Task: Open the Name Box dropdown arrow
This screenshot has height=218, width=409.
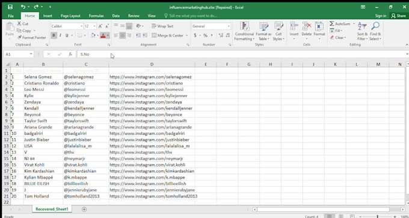Action: coord(31,54)
